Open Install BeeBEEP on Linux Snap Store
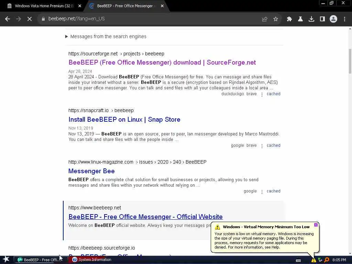The image size is (352, 264). pos(124,119)
